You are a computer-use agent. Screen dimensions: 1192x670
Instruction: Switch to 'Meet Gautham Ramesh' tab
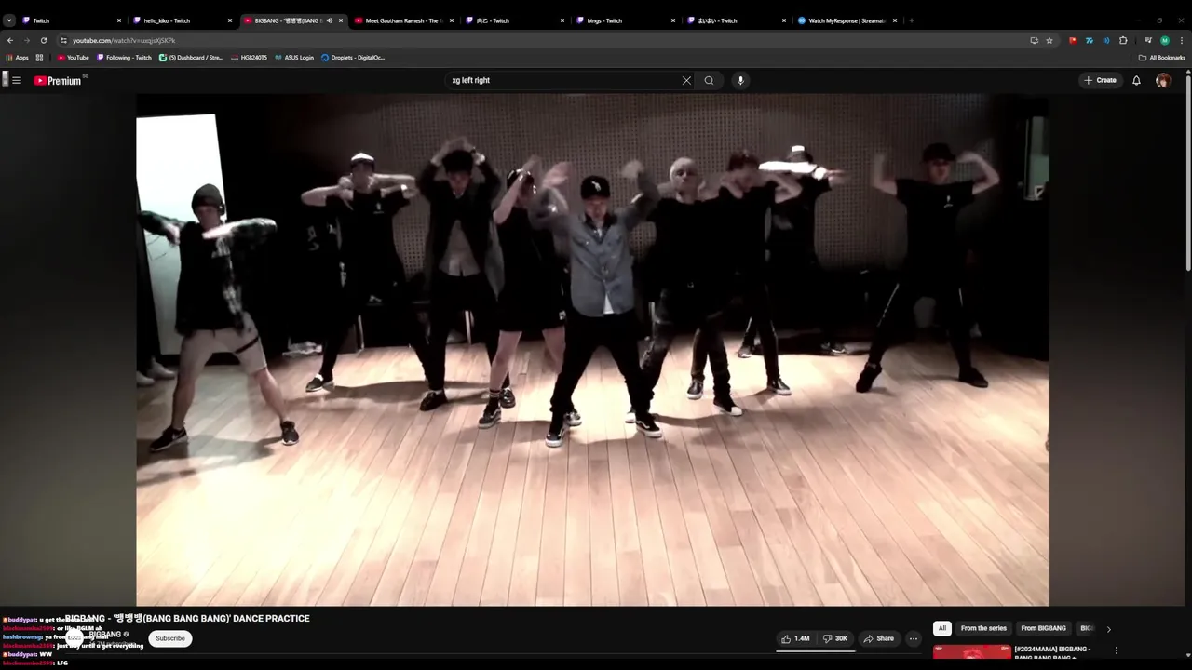click(402, 20)
